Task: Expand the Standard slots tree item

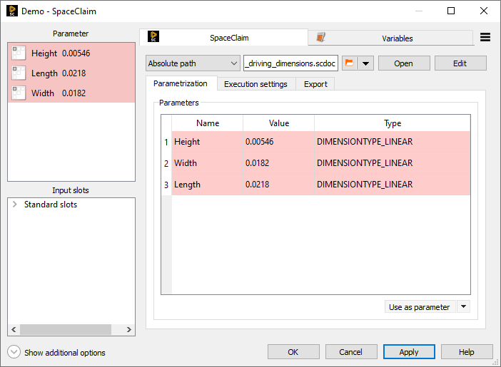Action: pyautogui.click(x=15, y=205)
